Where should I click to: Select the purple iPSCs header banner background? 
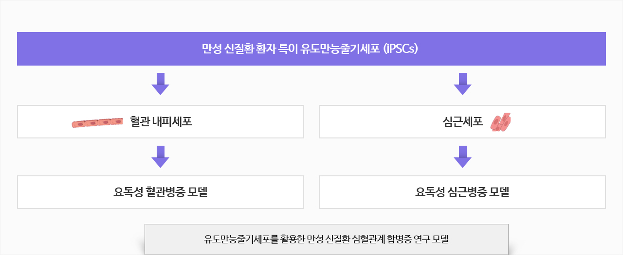point(311,49)
